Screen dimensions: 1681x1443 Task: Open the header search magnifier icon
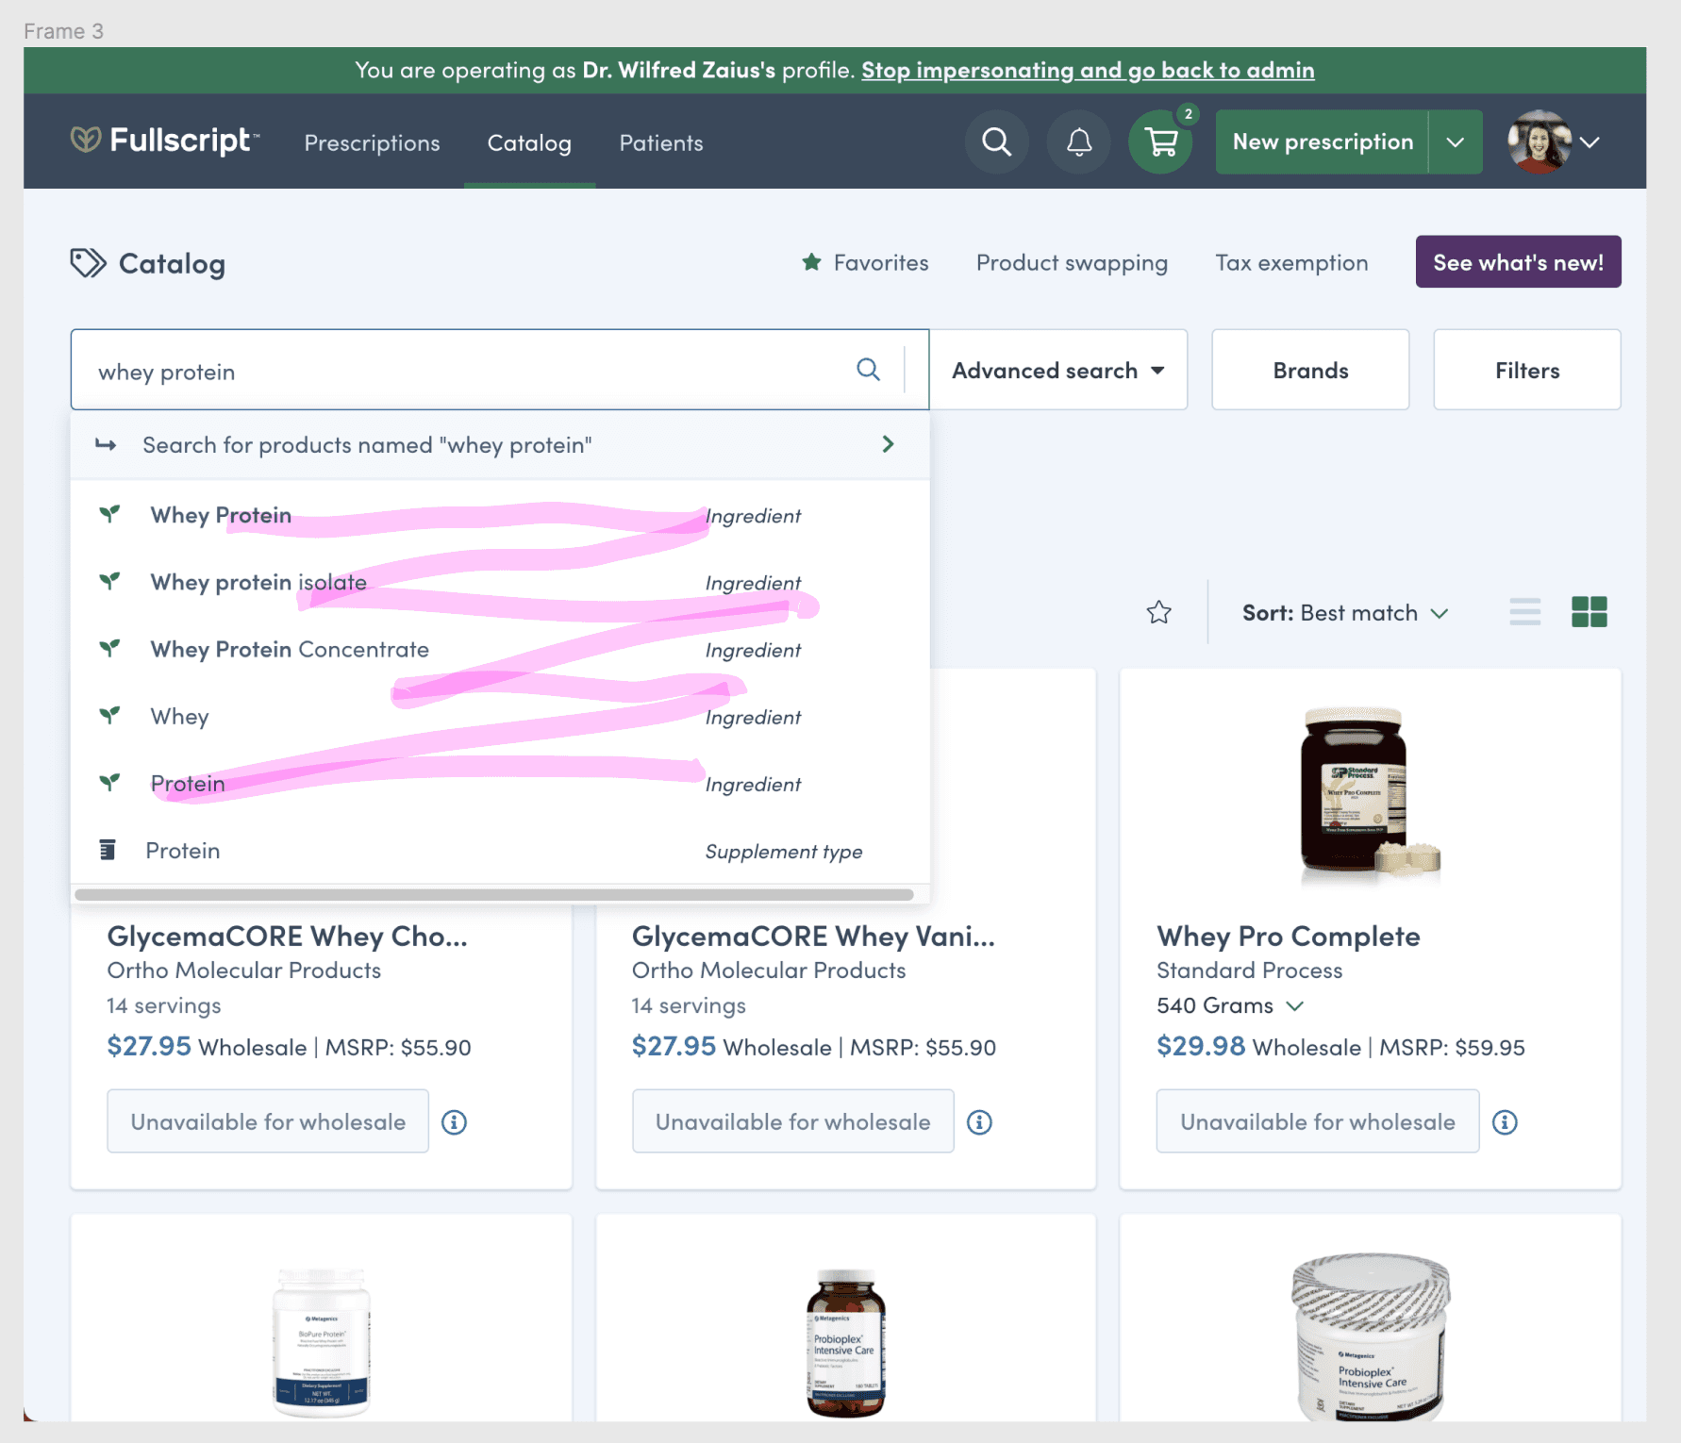pos(996,142)
